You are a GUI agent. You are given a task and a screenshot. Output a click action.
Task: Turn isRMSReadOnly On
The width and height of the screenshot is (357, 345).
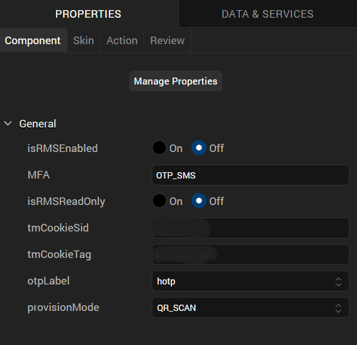[159, 201]
